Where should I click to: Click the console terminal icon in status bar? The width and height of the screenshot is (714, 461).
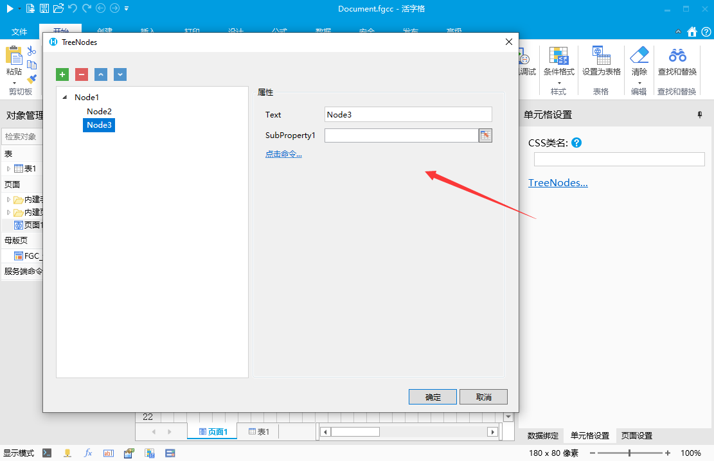pos(47,453)
